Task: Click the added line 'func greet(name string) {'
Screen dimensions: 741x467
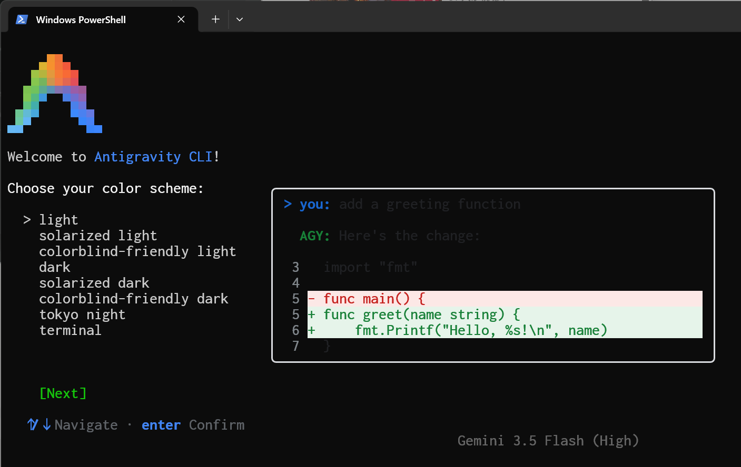Action: pyautogui.click(x=505, y=314)
